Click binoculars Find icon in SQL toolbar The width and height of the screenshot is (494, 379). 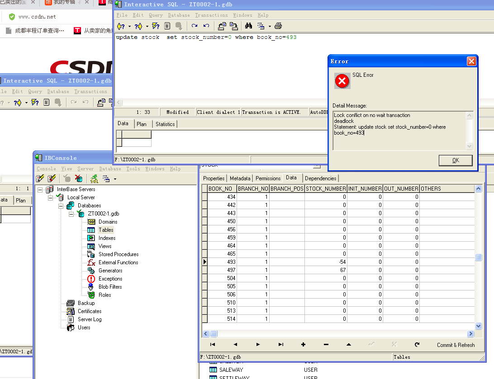[x=248, y=26]
